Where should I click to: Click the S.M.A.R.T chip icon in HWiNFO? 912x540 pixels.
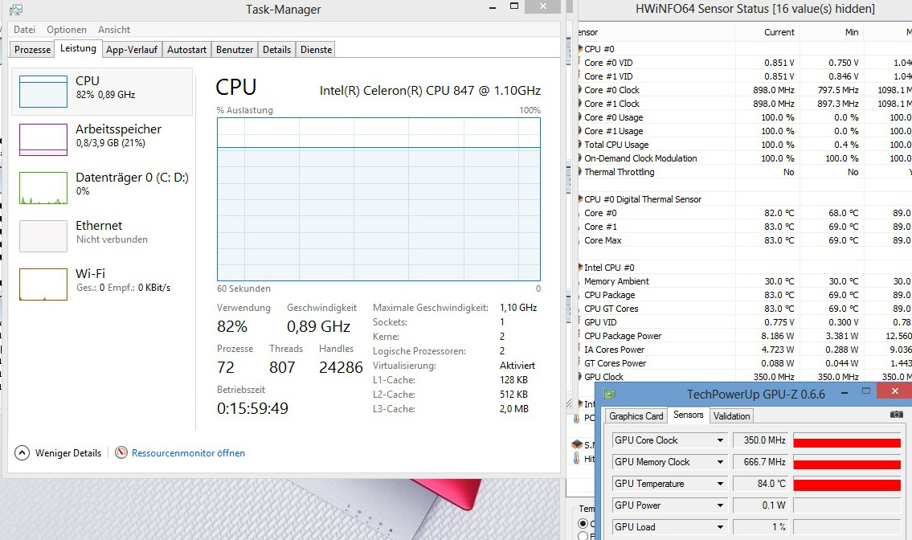coord(576,444)
